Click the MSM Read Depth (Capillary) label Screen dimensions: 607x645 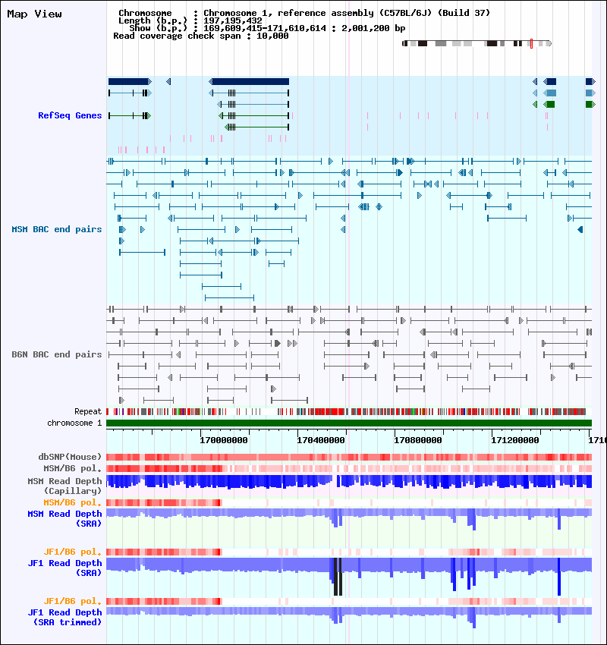point(64,486)
